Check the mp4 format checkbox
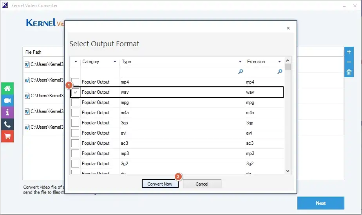 pos(75,82)
